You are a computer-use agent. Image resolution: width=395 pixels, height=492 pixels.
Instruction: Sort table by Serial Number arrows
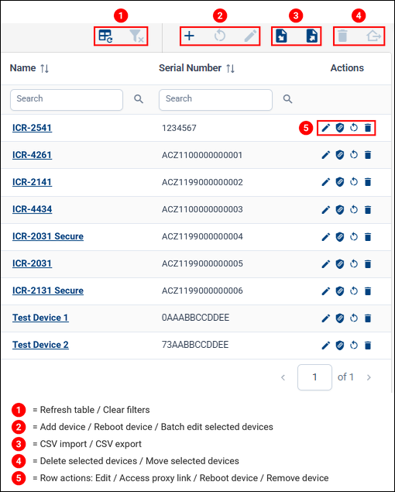[231, 68]
